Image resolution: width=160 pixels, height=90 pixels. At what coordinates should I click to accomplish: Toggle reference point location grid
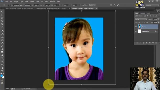pyautogui.click(x=9, y=5)
